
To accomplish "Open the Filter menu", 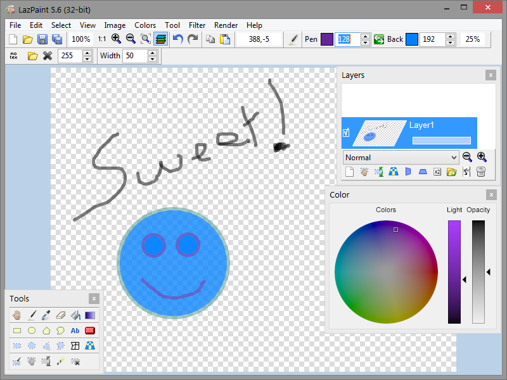I will [x=197, y=25].
